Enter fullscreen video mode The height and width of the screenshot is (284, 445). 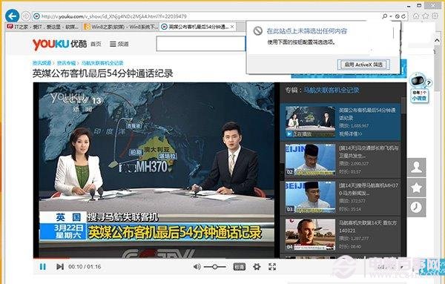click(x=272, y=266)
